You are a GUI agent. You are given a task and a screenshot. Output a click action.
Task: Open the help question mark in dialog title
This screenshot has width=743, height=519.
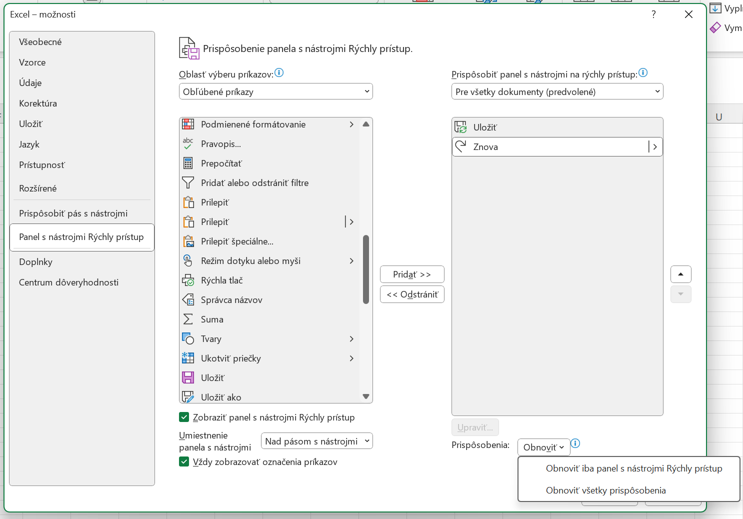coord(653,14)
